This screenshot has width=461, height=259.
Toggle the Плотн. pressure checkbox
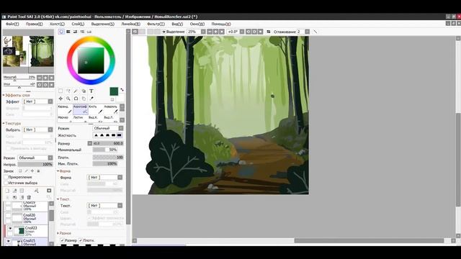tap(81, 240)
